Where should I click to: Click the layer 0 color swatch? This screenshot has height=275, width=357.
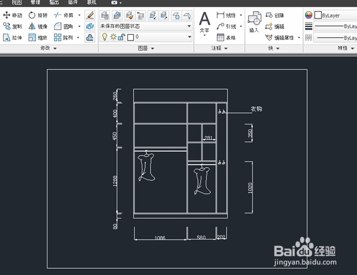point(131,37)
